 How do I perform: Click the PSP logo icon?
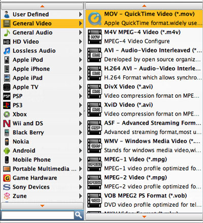point(7,96)
